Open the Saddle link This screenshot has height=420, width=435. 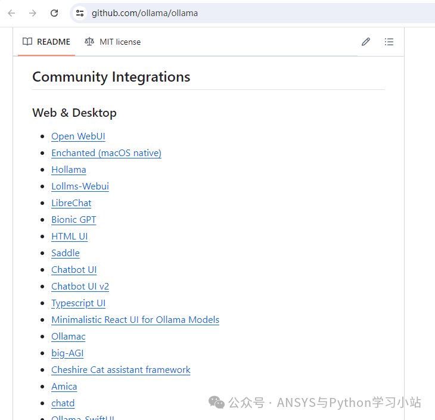click(66, 253)
